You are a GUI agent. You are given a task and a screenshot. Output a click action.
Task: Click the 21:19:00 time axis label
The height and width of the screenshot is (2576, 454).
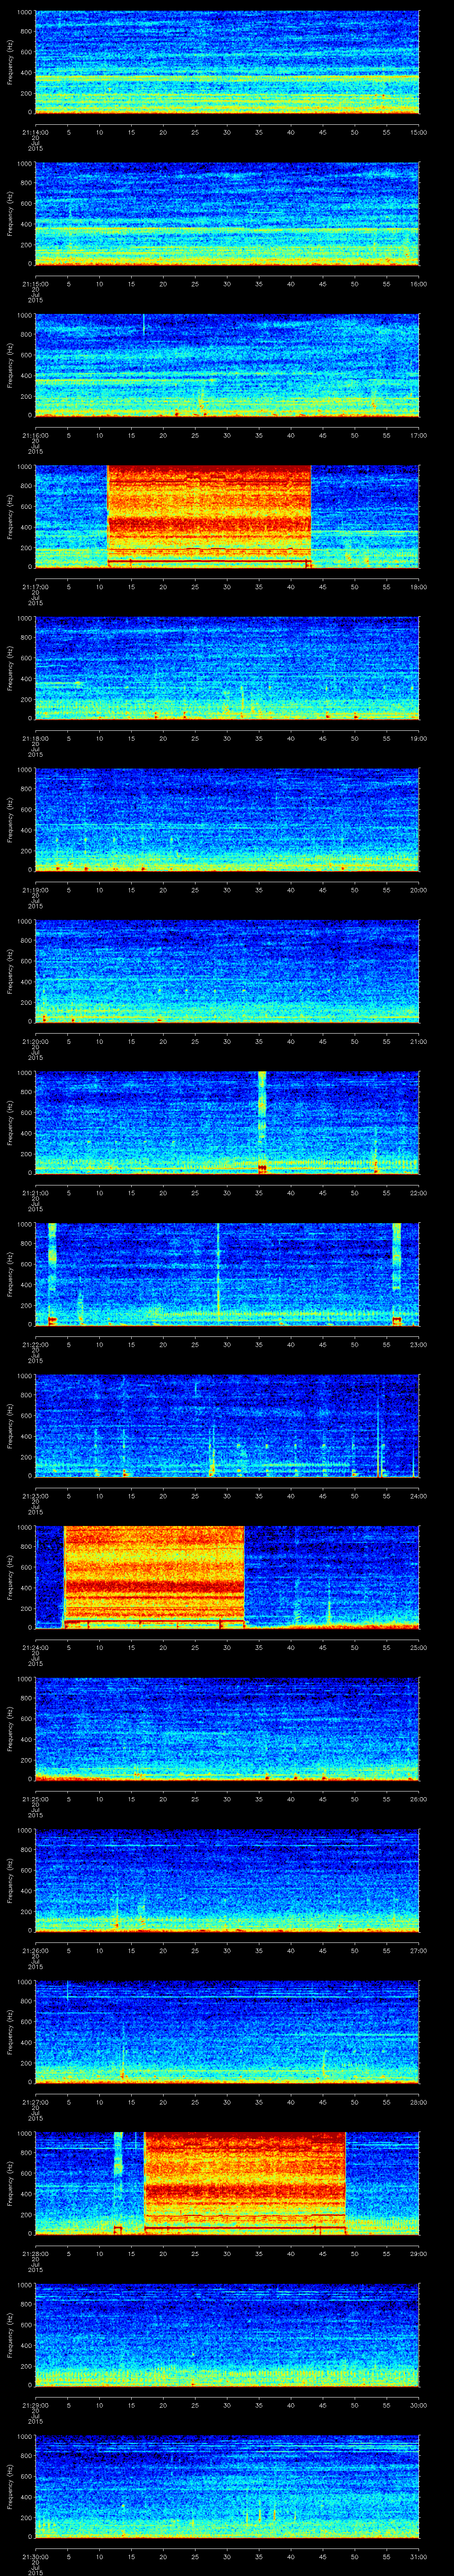tap(35, 888)
